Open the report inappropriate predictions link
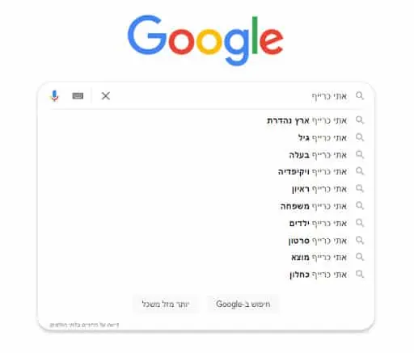 84,325
